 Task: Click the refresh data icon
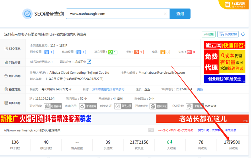[243, 34]
